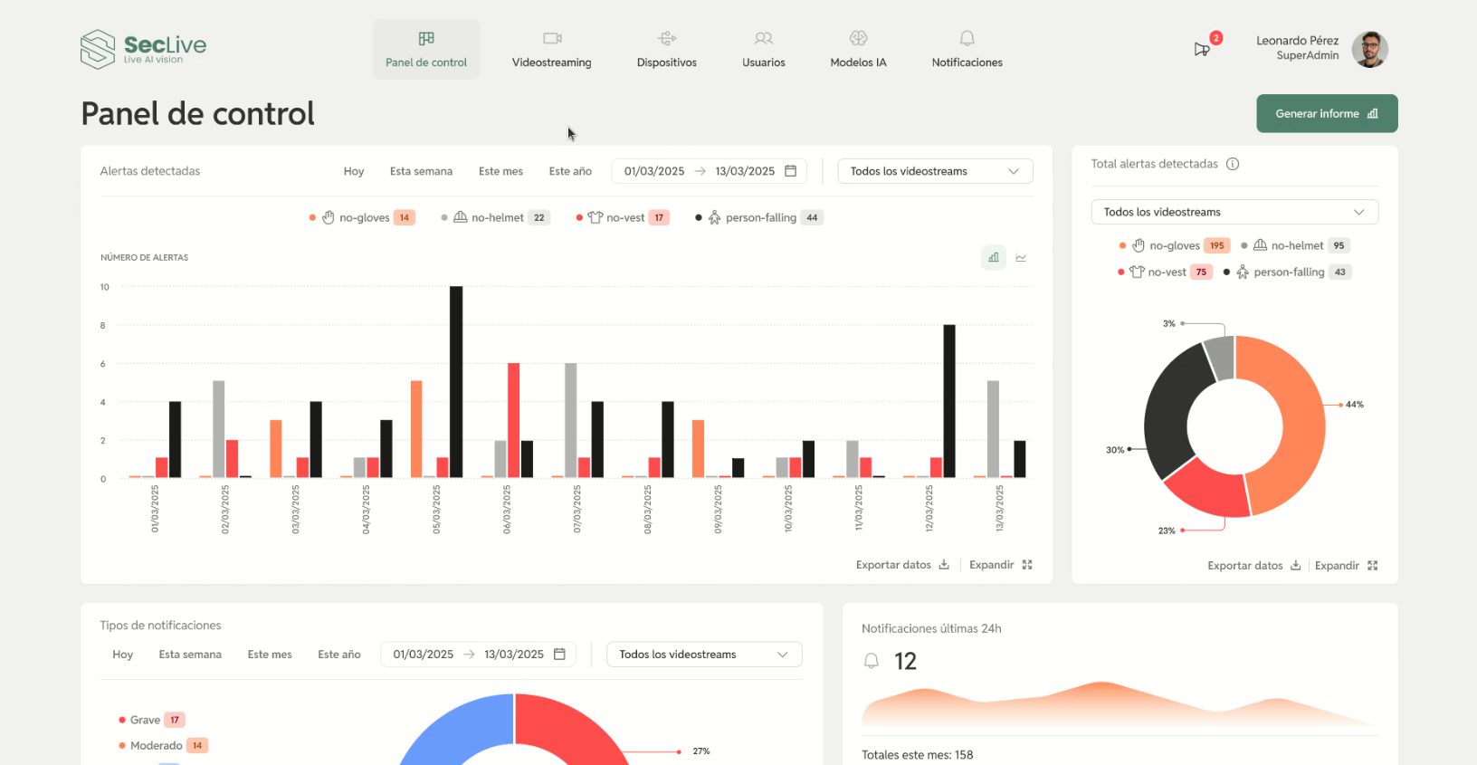Click the SecLive logo
This screenshot has width=1477, height=765.
click(x=143, y=49)
